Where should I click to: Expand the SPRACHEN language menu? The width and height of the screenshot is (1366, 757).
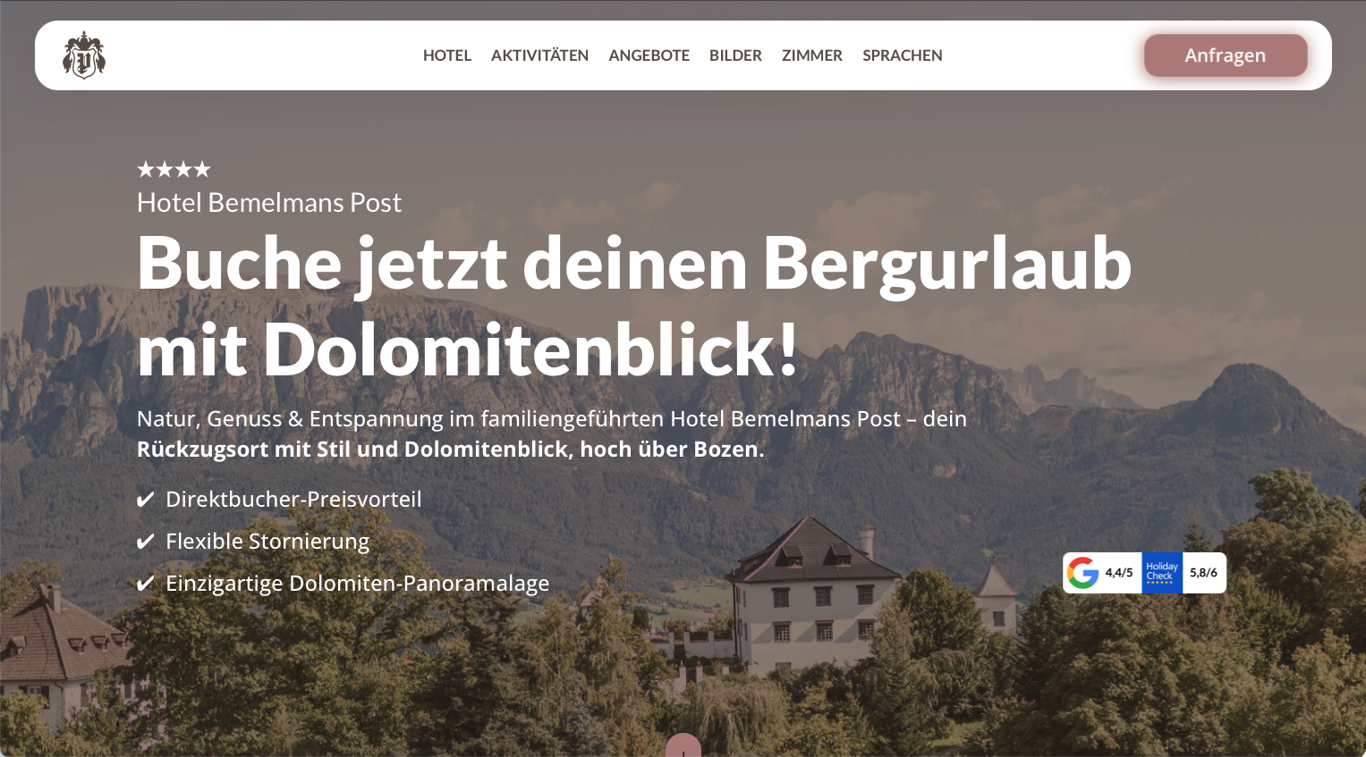[903, 55]
